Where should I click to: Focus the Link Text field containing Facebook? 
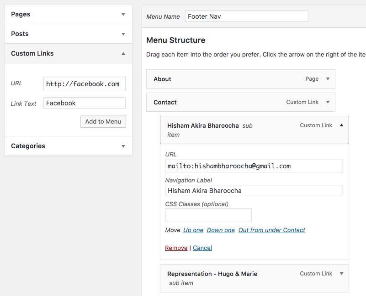coord(85,103)
